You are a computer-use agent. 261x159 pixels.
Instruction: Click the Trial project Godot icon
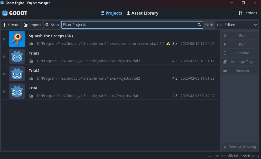(x=17, y=91)
